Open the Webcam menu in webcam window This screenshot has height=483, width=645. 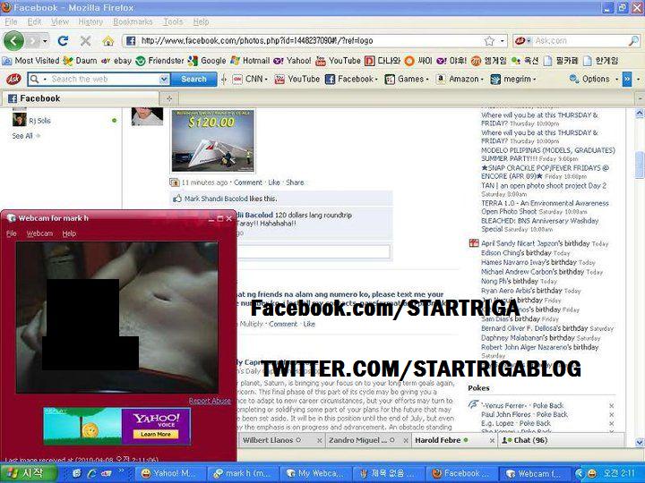pos(39,233)
